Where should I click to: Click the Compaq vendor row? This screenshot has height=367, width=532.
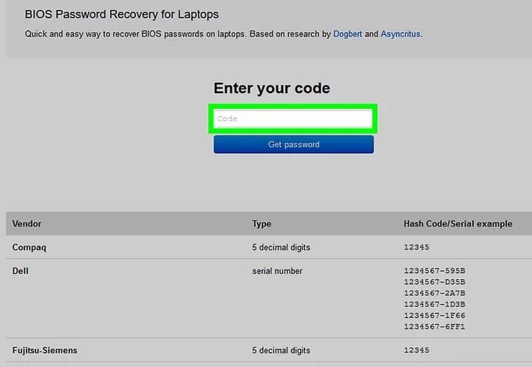coord(30,247)
